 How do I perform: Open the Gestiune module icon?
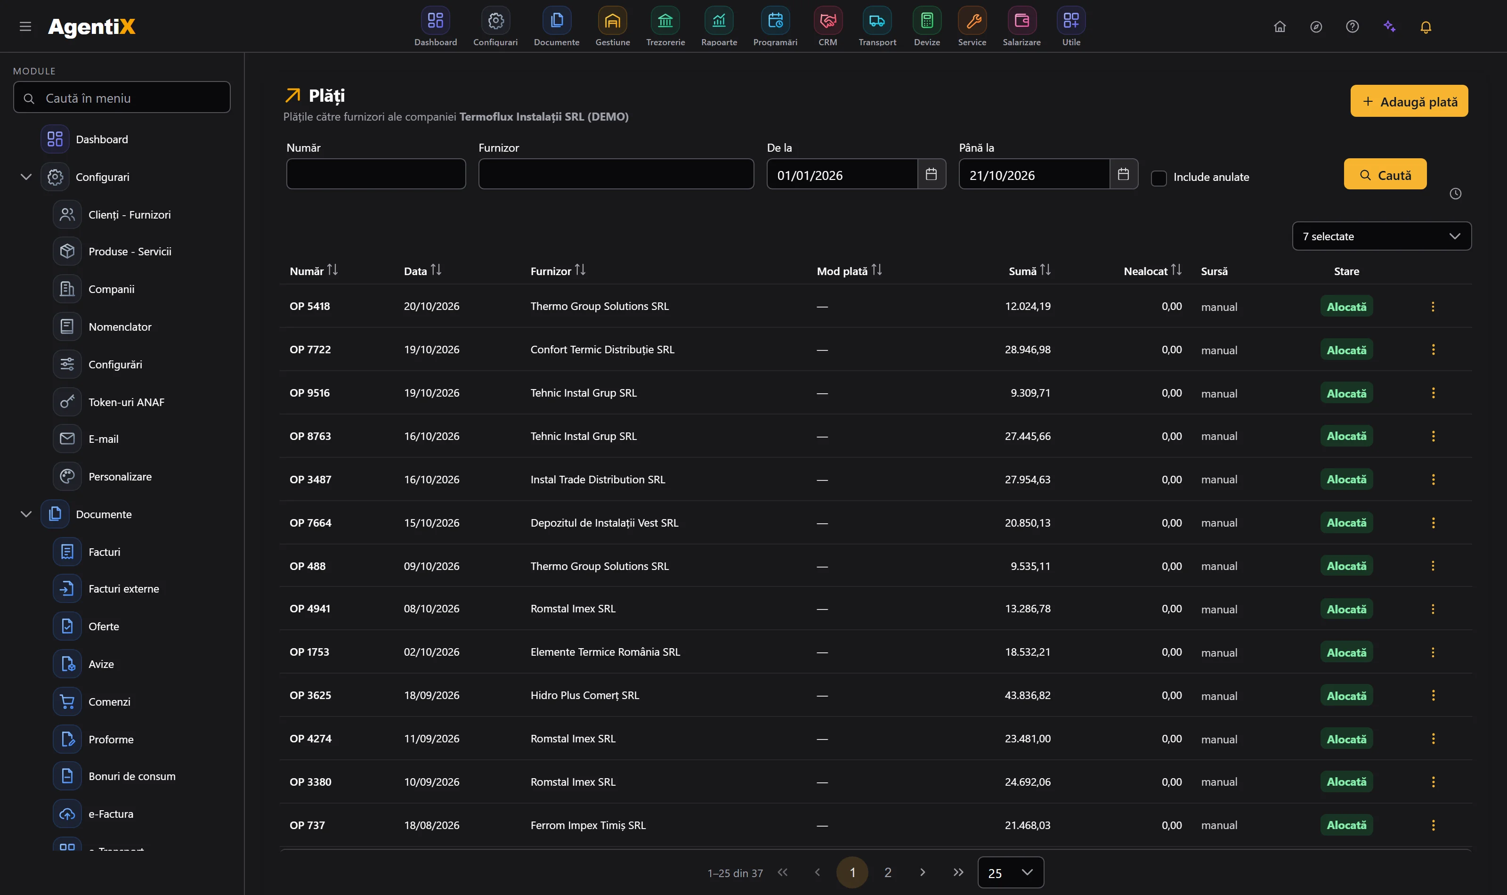[612, 21]
